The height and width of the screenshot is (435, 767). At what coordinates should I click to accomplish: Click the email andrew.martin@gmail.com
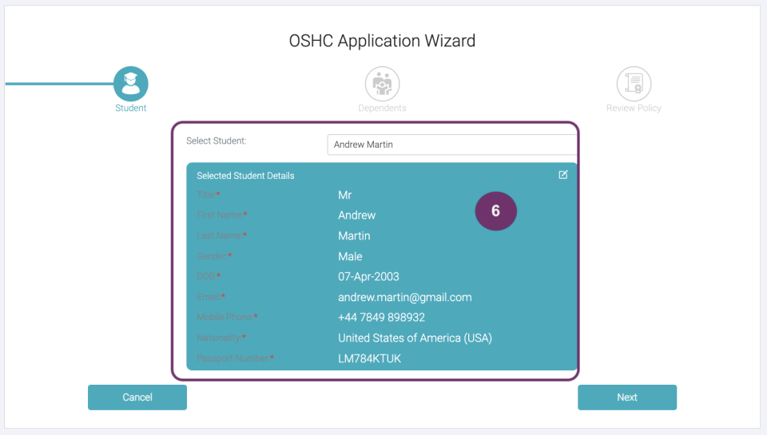404,297
